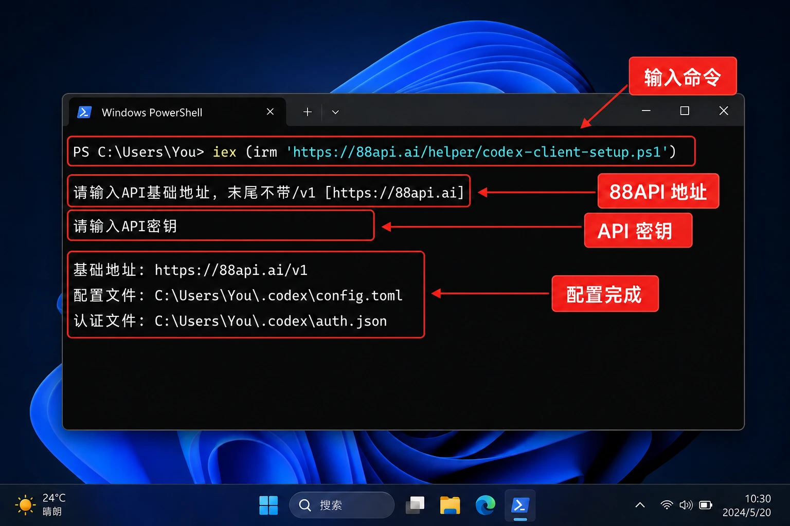Click the PowerShell taskbar icon
This screenshot has height=526, width=790.
coord(520,505)
